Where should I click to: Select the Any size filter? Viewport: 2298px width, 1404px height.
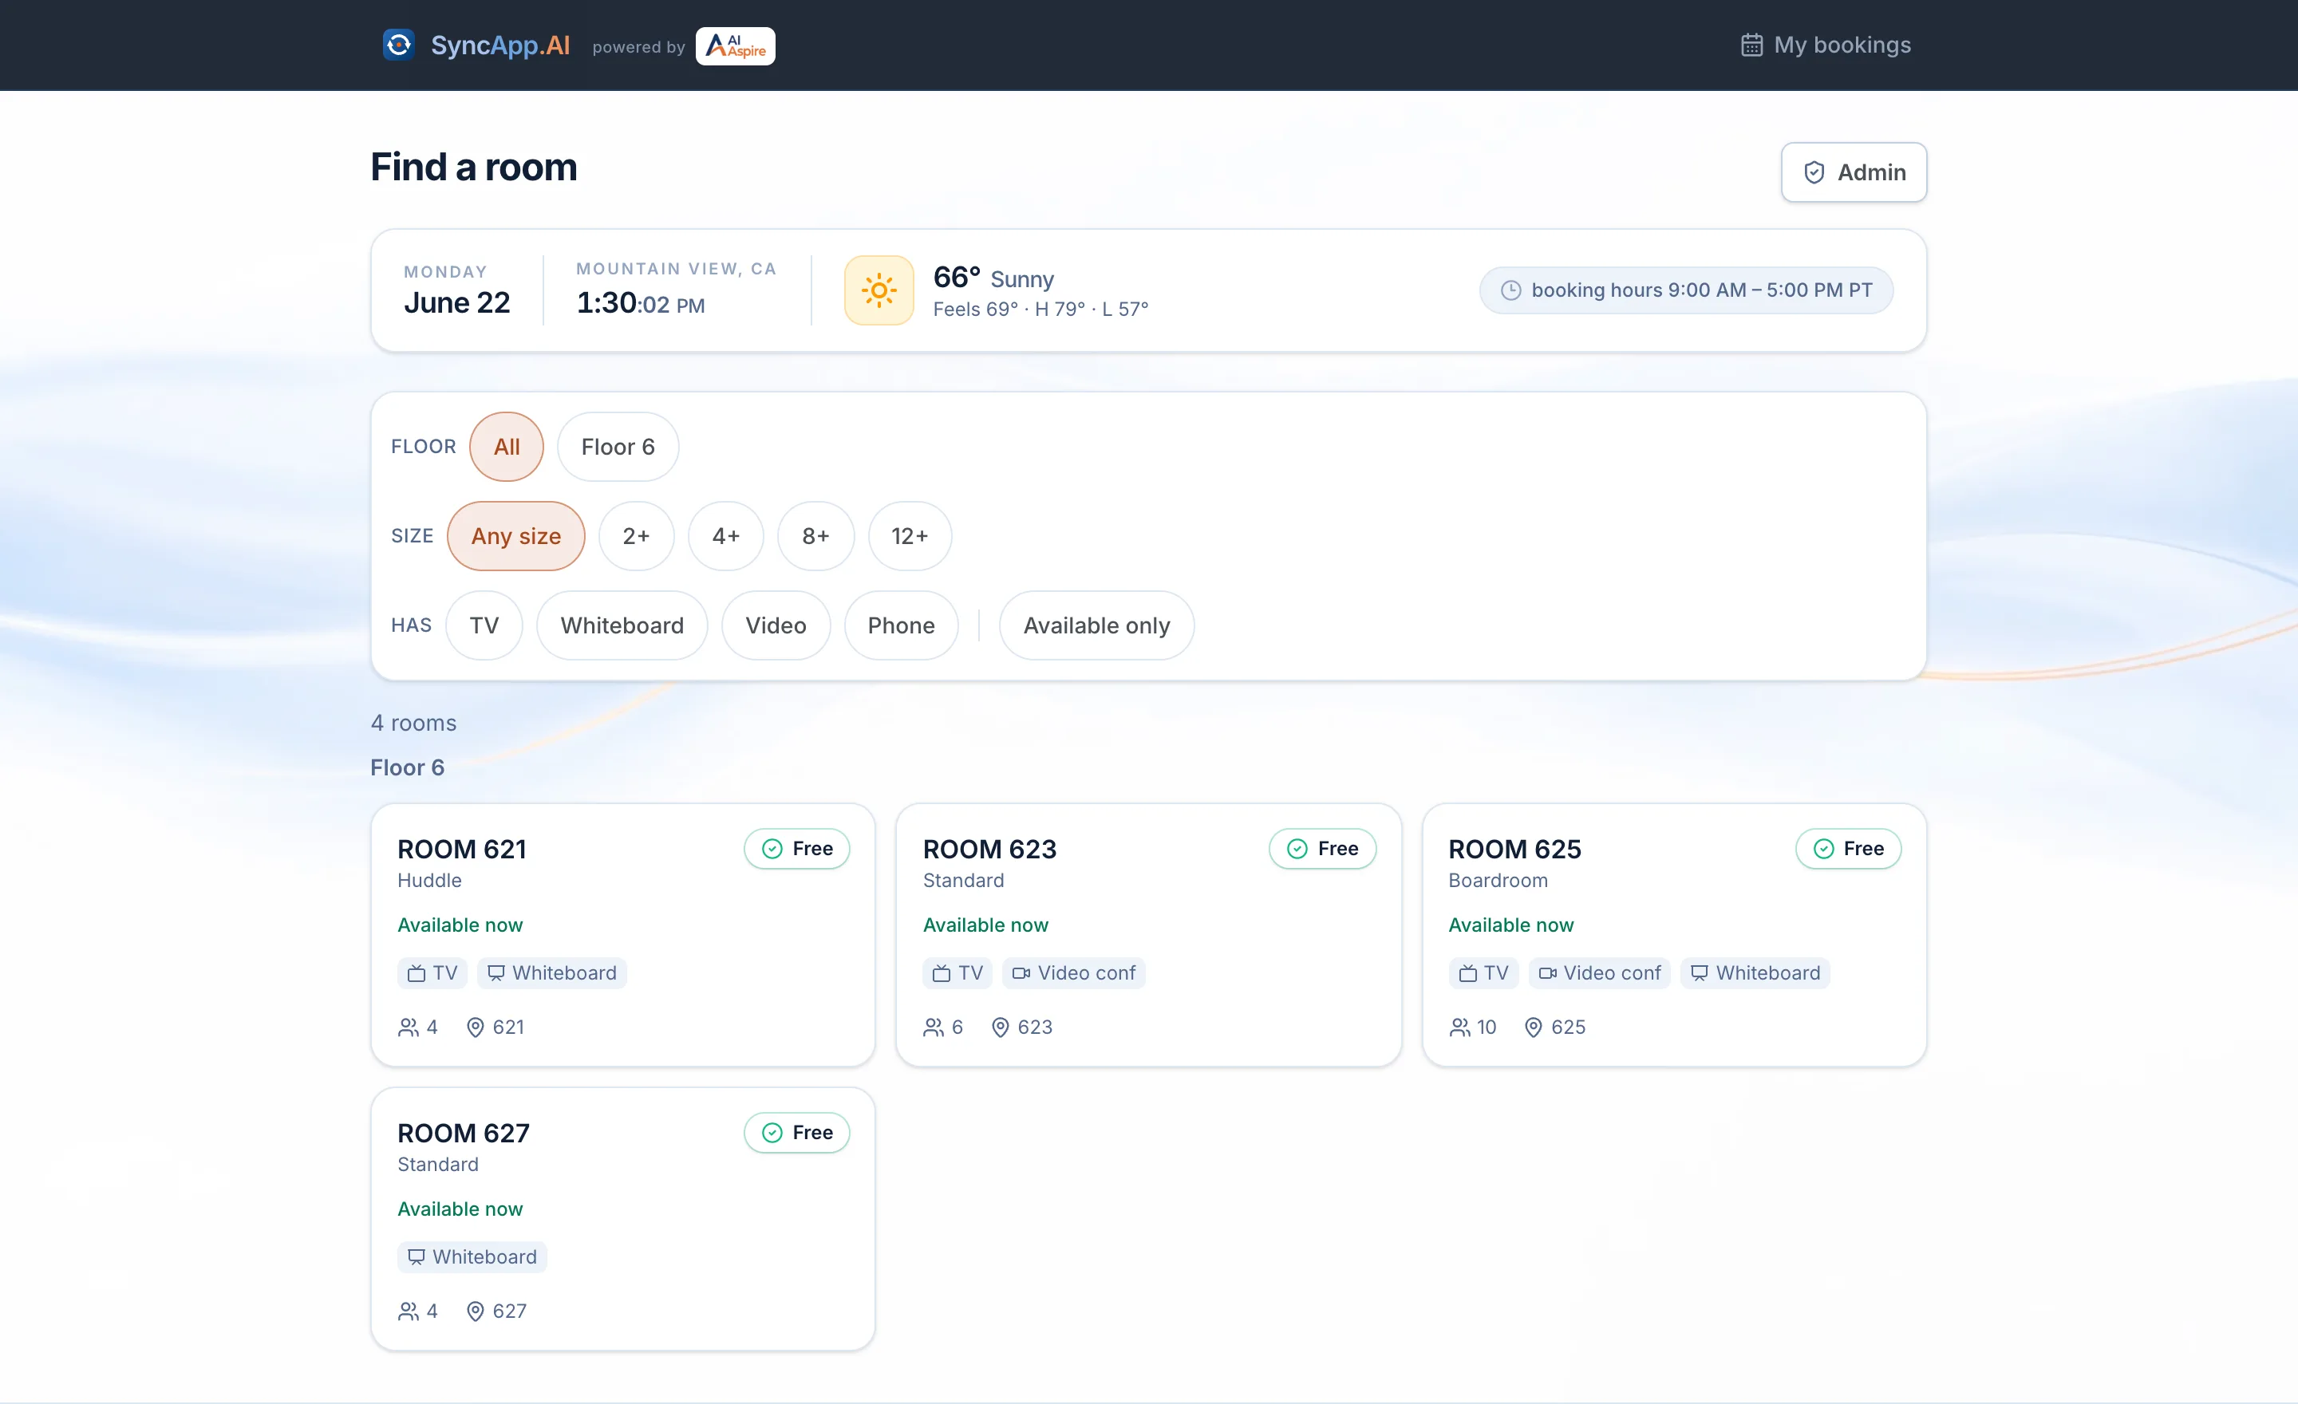click(x=515, y=536)
